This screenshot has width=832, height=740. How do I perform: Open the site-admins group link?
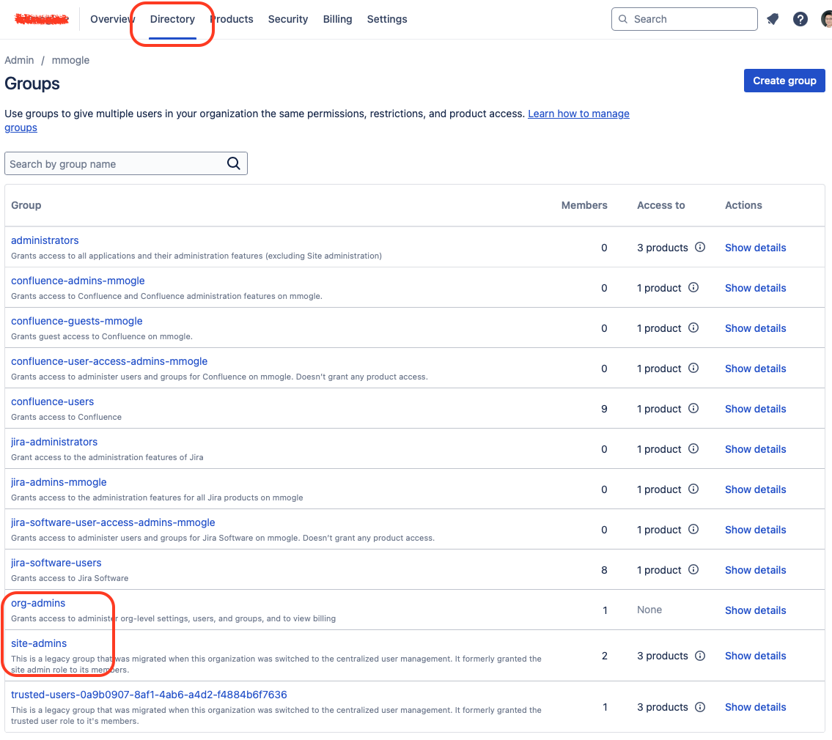(39, 643)
